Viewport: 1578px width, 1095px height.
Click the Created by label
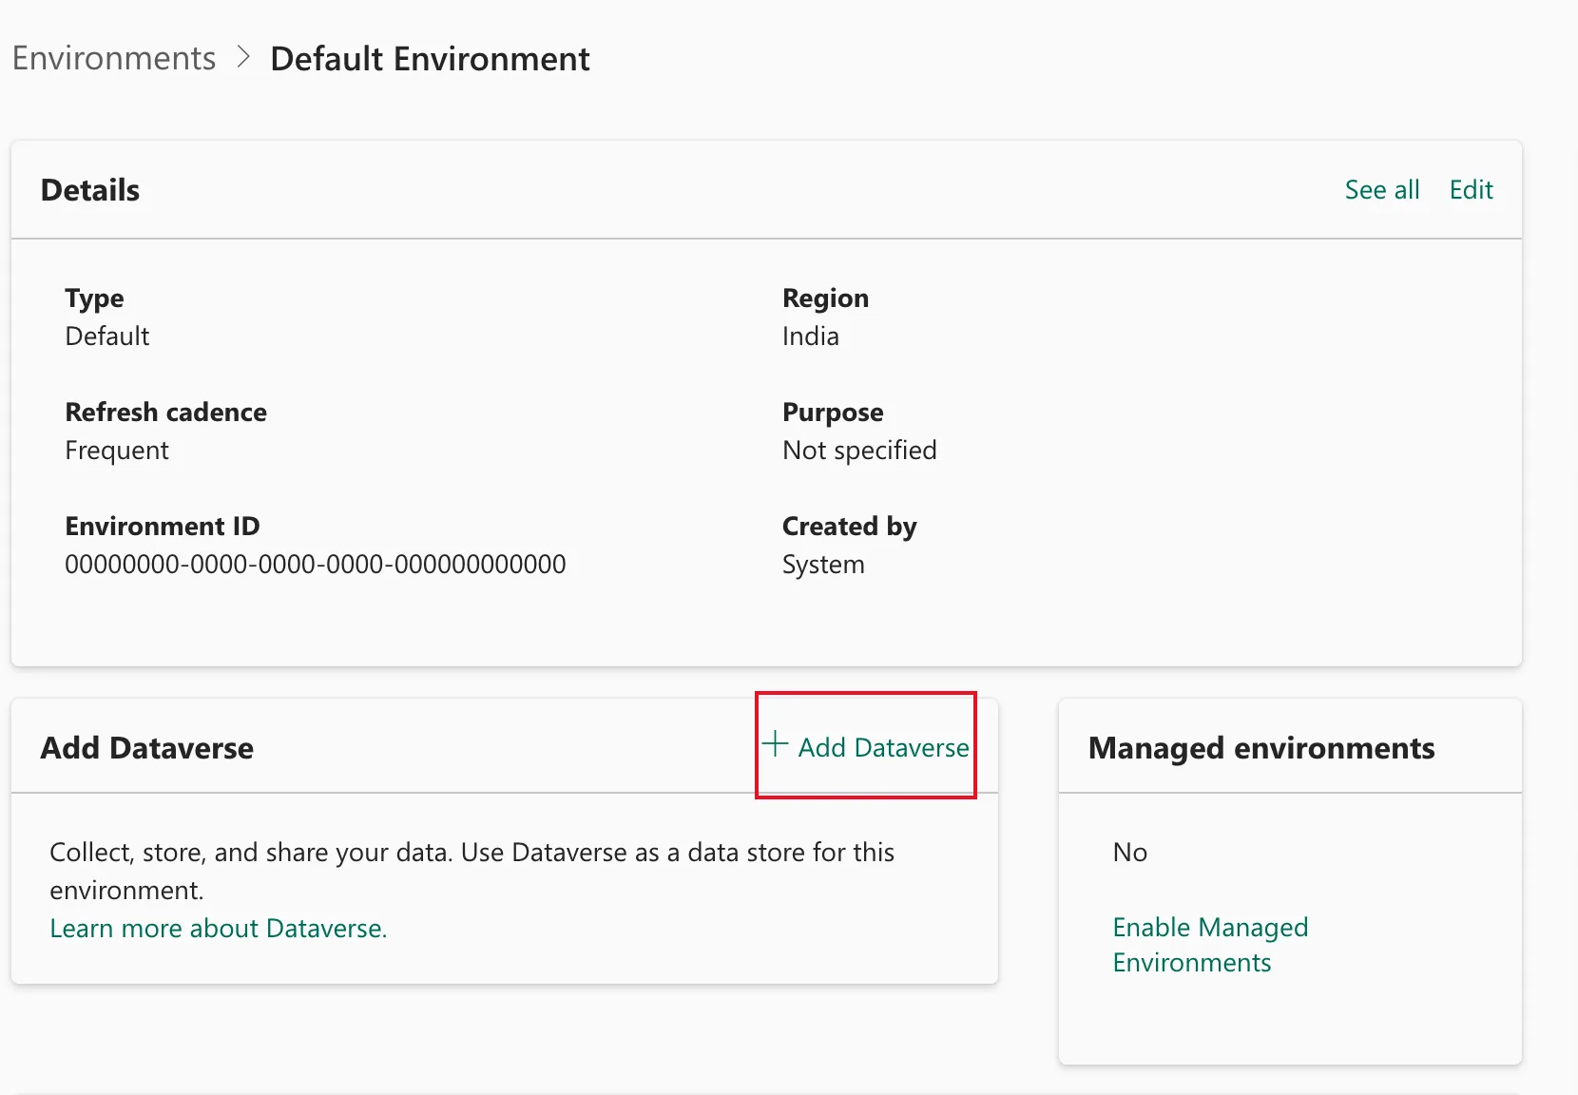point(850,527)
